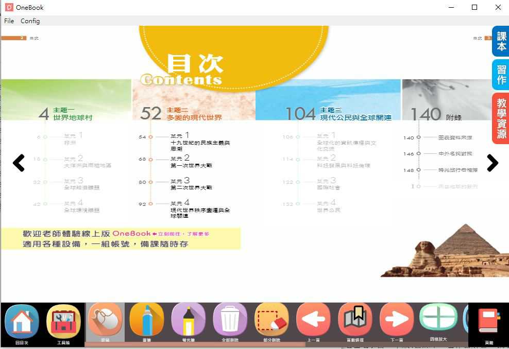The width and height of the screenshot is (509, 349).
Task: Select the yellow highlighter tool
Action: [188, 320]
